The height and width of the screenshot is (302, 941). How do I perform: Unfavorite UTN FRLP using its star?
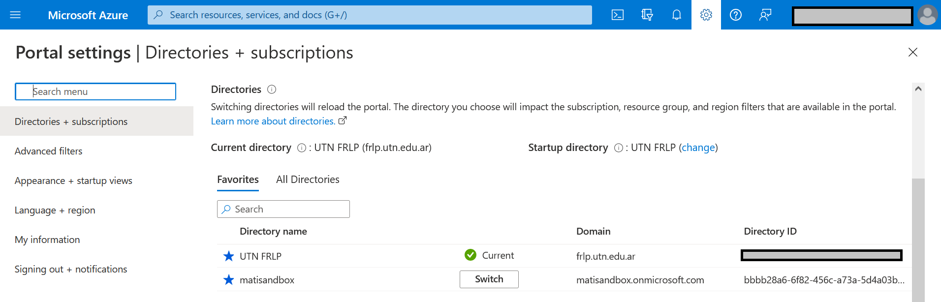point(228,256)
